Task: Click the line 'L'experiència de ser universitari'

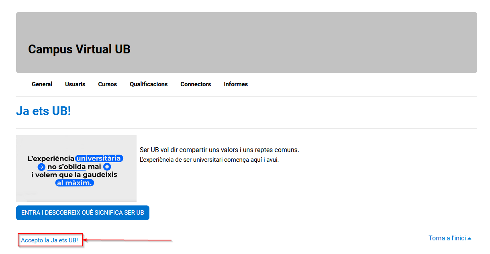Action: tap(209, 160)
